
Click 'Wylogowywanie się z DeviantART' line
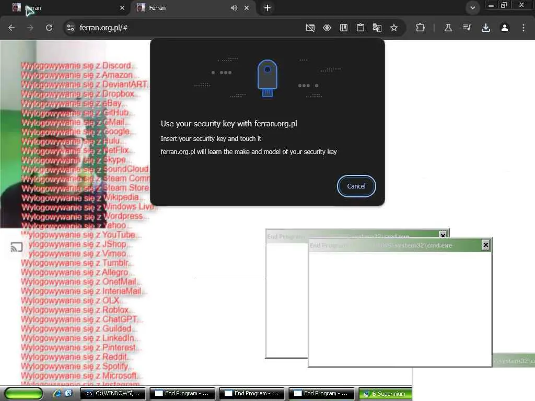[84, 84]
